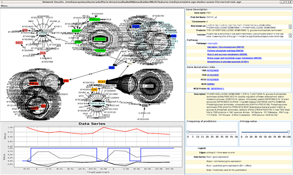Image resolution: width=293 pixels, height=175 pixels.
Task: Open the NCBI Protein NP link
Action: click(215, 88)
